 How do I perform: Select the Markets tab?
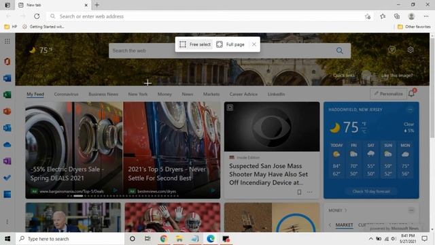pos(211,94)
